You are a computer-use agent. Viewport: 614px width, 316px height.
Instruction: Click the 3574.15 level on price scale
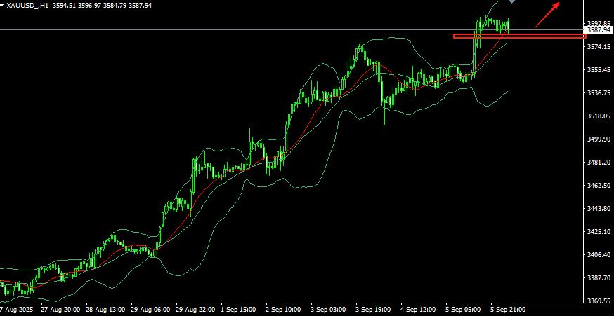[599, 47]
